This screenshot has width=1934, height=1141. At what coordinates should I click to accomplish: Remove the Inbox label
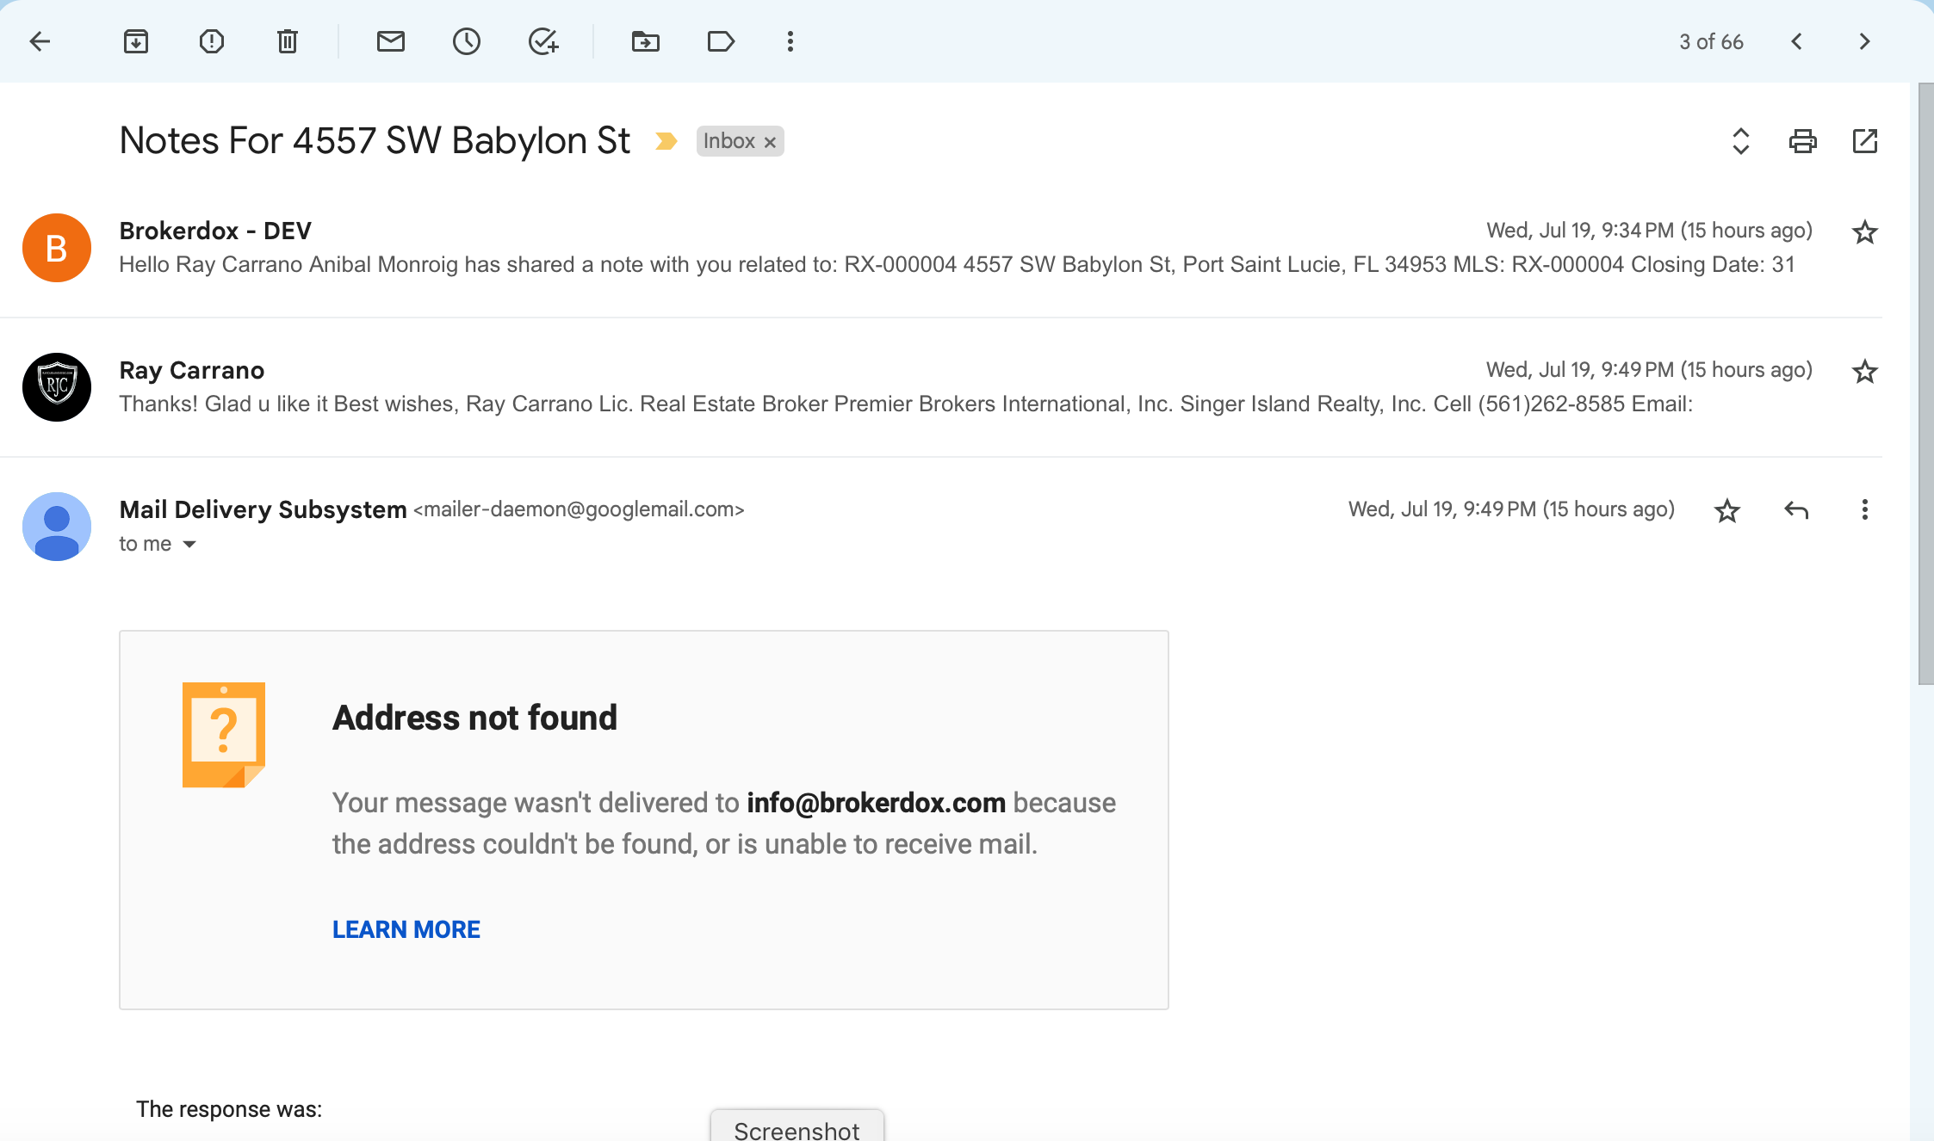[x=770, y=142]
